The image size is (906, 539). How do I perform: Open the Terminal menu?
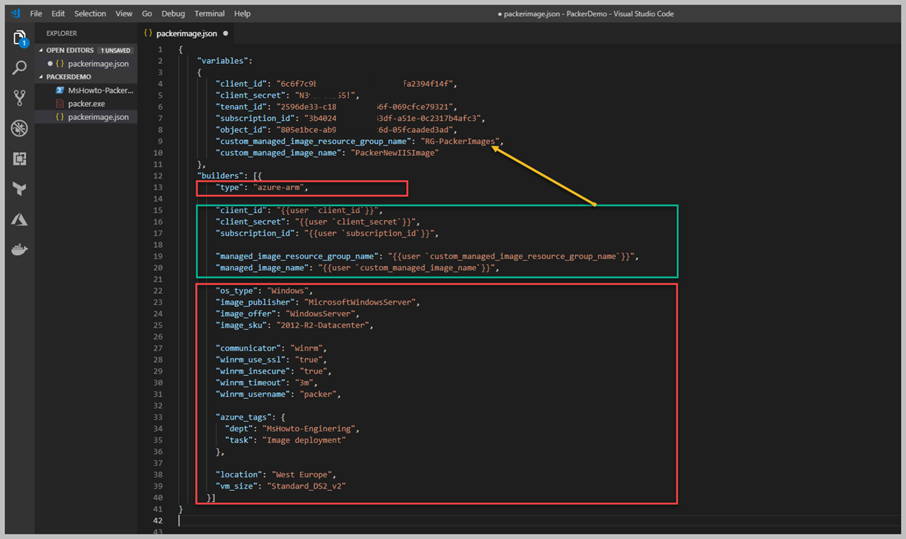tap(209, 13)
